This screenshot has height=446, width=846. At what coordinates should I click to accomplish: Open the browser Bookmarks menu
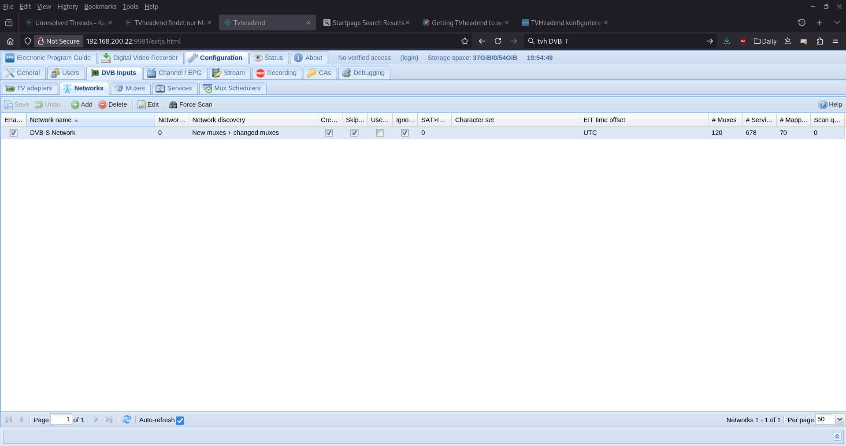(100, 7)
